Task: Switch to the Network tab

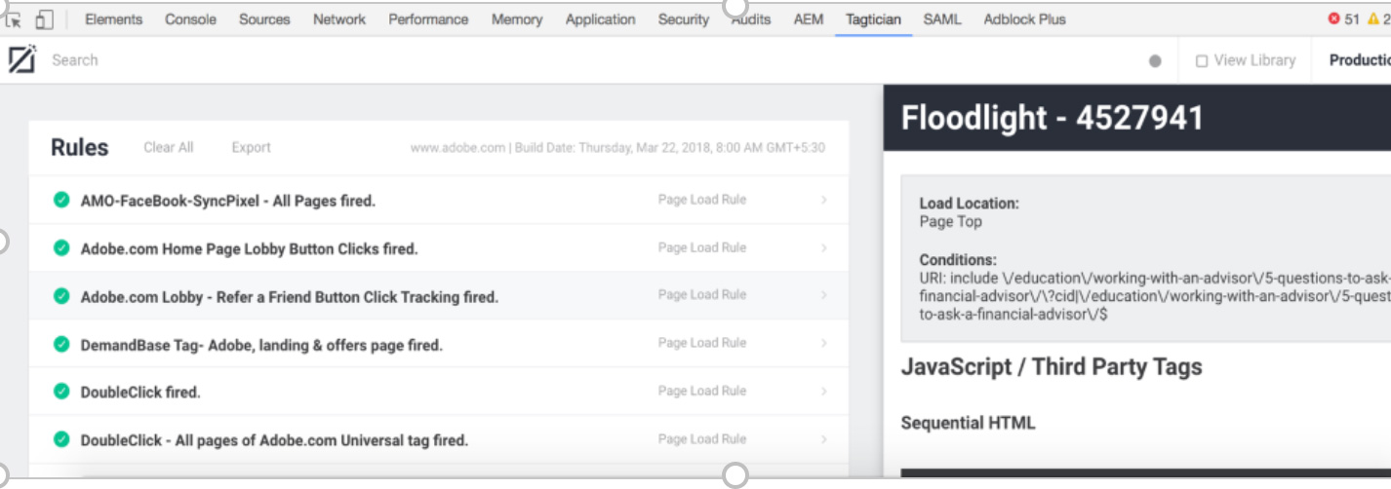Action: (339, 19)
